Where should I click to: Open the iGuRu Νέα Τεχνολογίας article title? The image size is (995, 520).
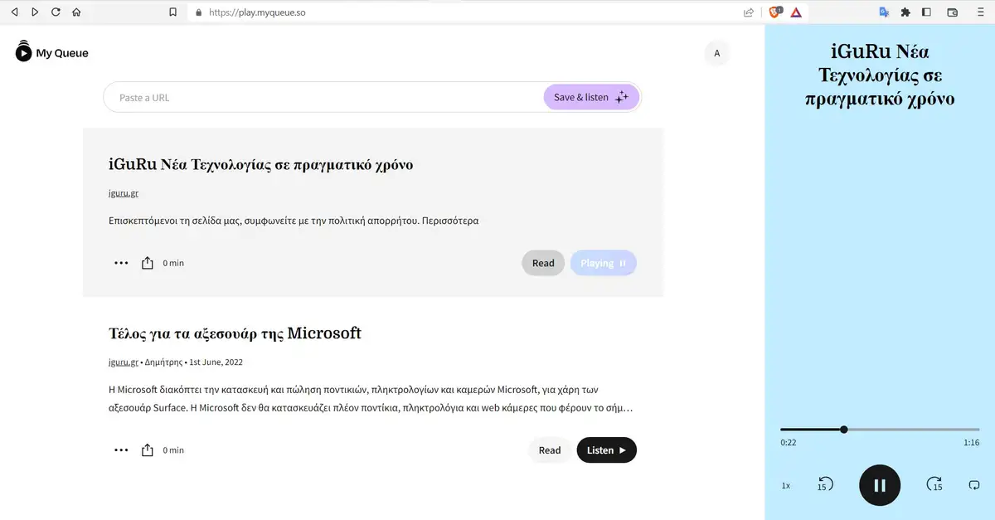tap(260, 164)
